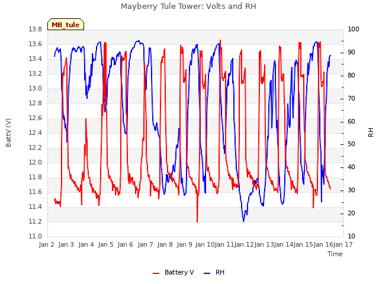Click the 13.6 left axis tick label
The width and height of the screenshot is (379, 284).
36,44
